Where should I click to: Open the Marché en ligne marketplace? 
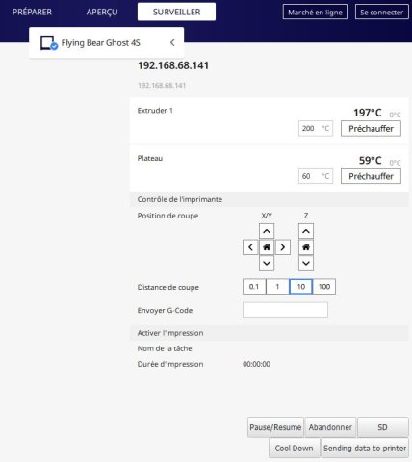tap(315, 12)
